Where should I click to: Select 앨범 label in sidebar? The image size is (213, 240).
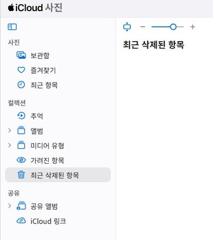pyautogui.click(x=37, y=131)
